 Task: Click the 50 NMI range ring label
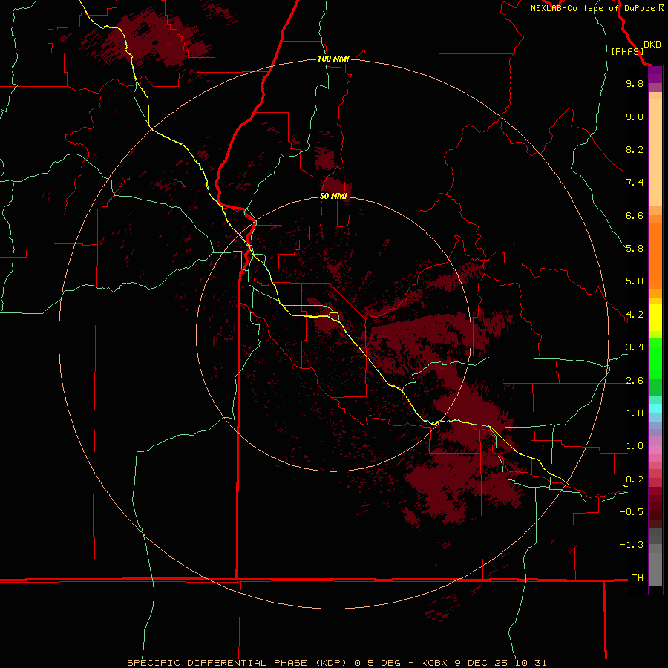click(333, 196)
